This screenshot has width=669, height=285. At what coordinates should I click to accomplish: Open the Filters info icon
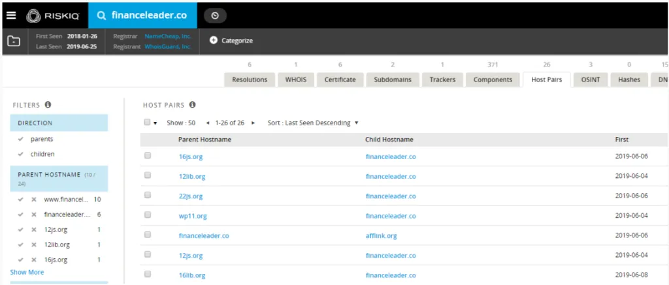tap(48, 105)
